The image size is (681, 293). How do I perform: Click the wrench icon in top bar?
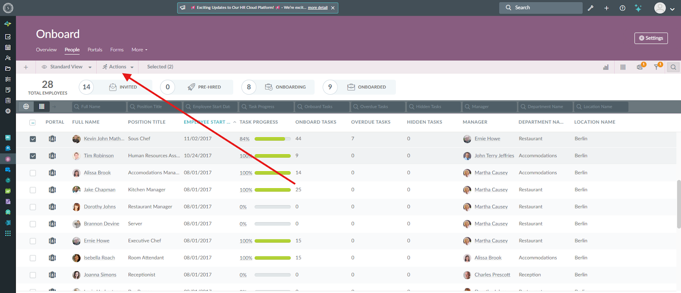590,8
